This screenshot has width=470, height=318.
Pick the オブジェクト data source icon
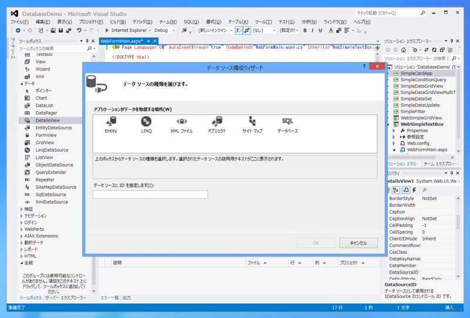click(x=217, y=125)
